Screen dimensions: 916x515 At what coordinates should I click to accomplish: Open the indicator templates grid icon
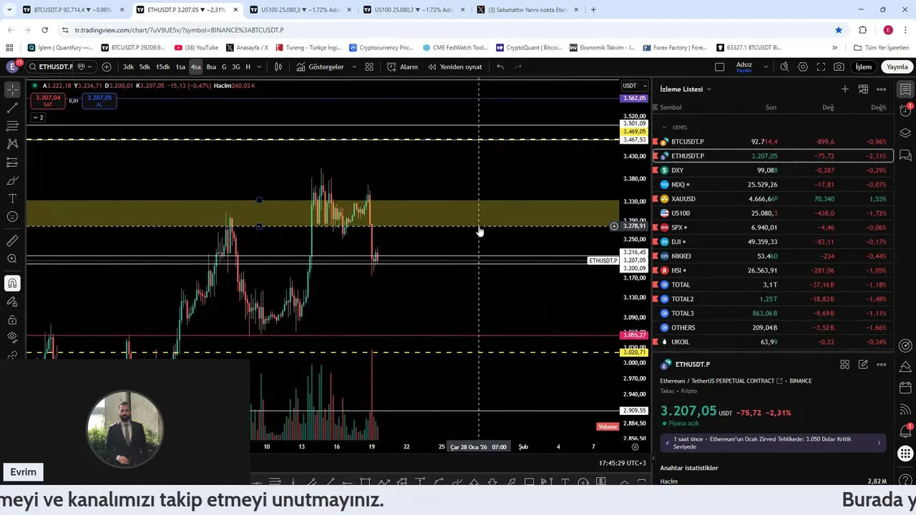coord(369,67)
